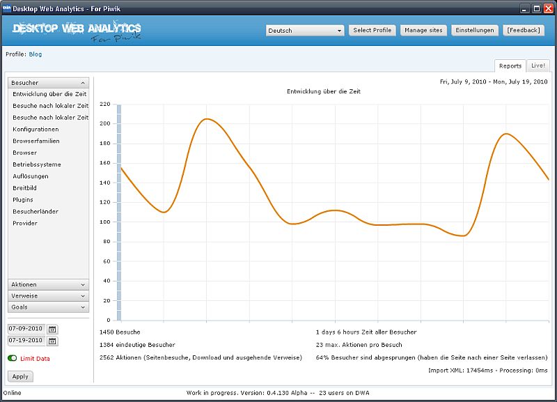Image resolution: width=557 pixels, height=402 pixels.
Task: Click the start date field 07-09-2010
Action: click(26, 329)
